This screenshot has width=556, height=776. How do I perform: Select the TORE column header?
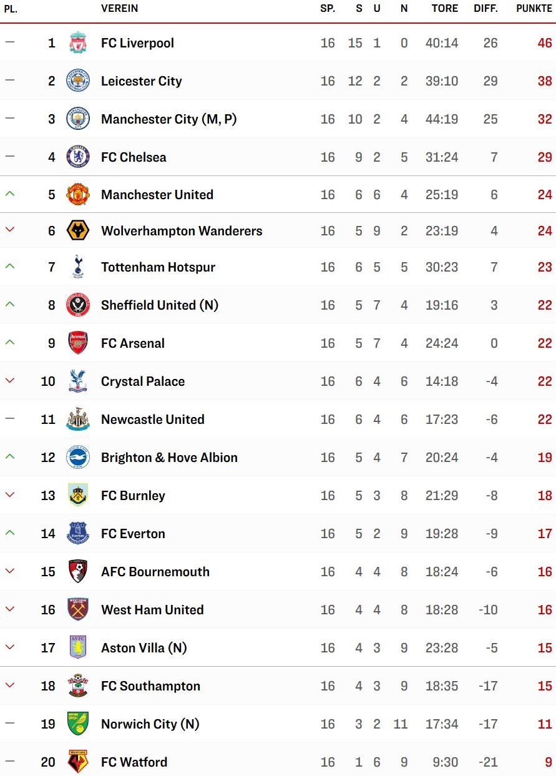[445, 9]
